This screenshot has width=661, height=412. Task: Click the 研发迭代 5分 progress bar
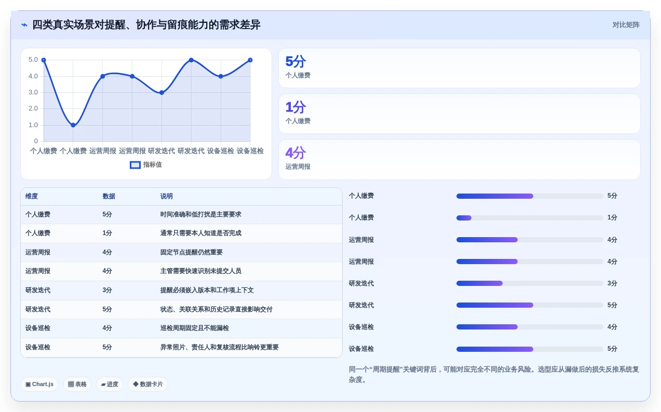click(530, 305)
